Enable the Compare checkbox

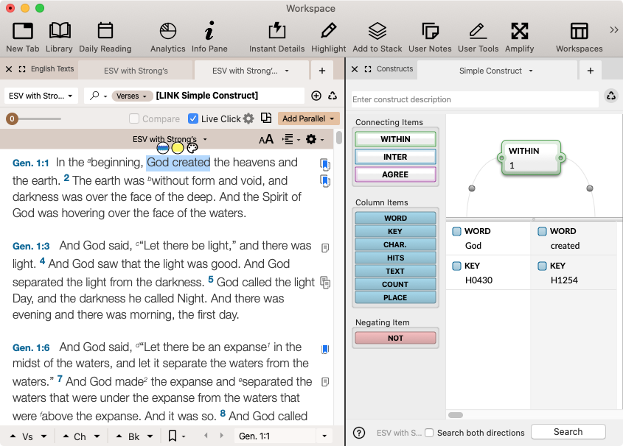[134, 118]
